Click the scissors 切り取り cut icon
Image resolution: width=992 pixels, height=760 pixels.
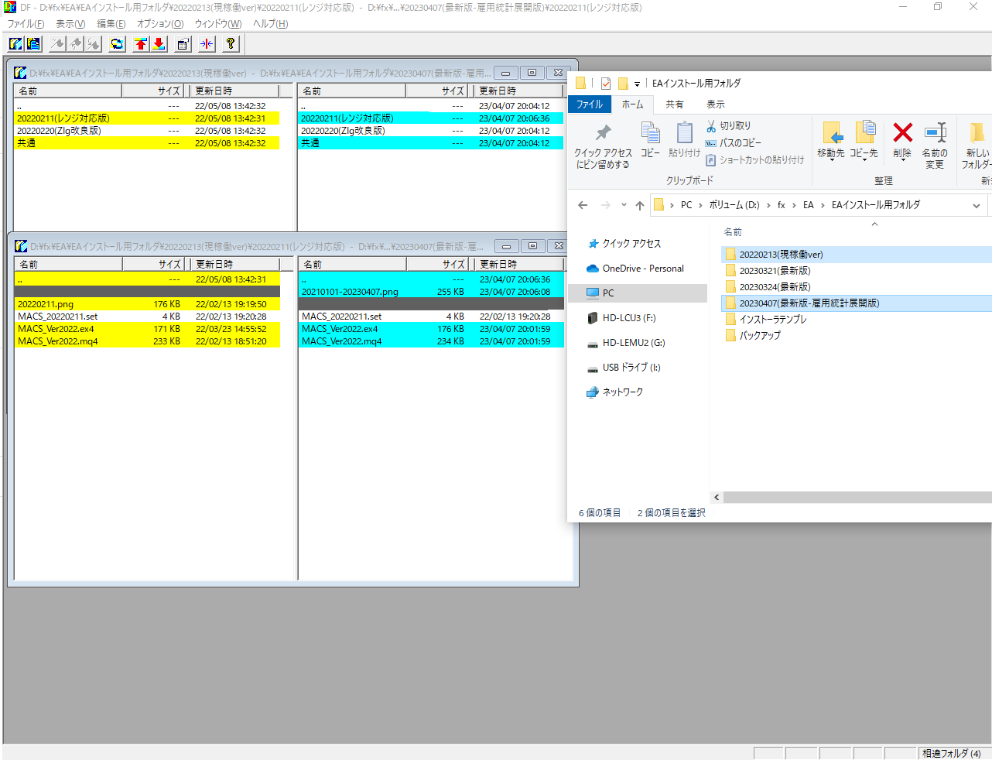tap(711, 126)
